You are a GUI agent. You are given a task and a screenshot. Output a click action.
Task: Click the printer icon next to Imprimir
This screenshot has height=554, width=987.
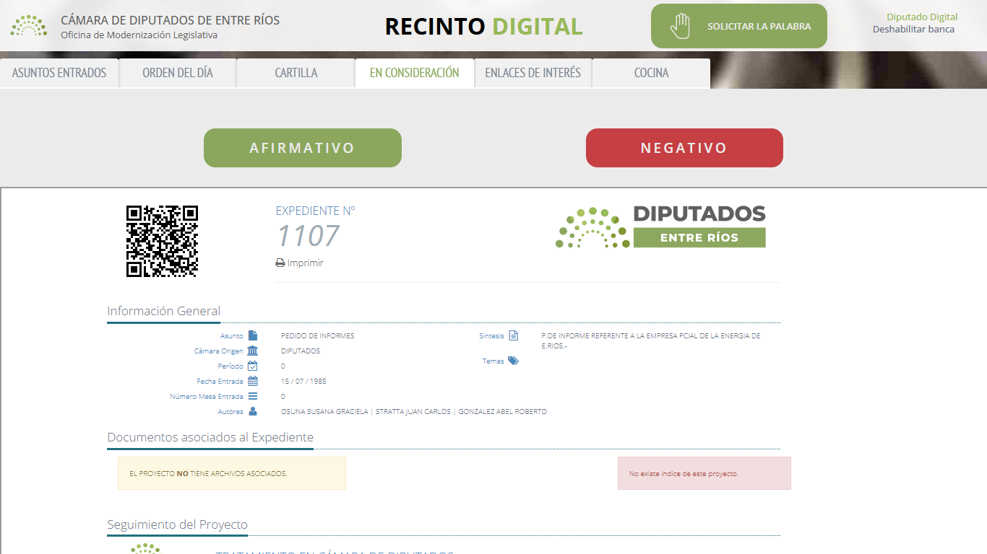[280, 263]
